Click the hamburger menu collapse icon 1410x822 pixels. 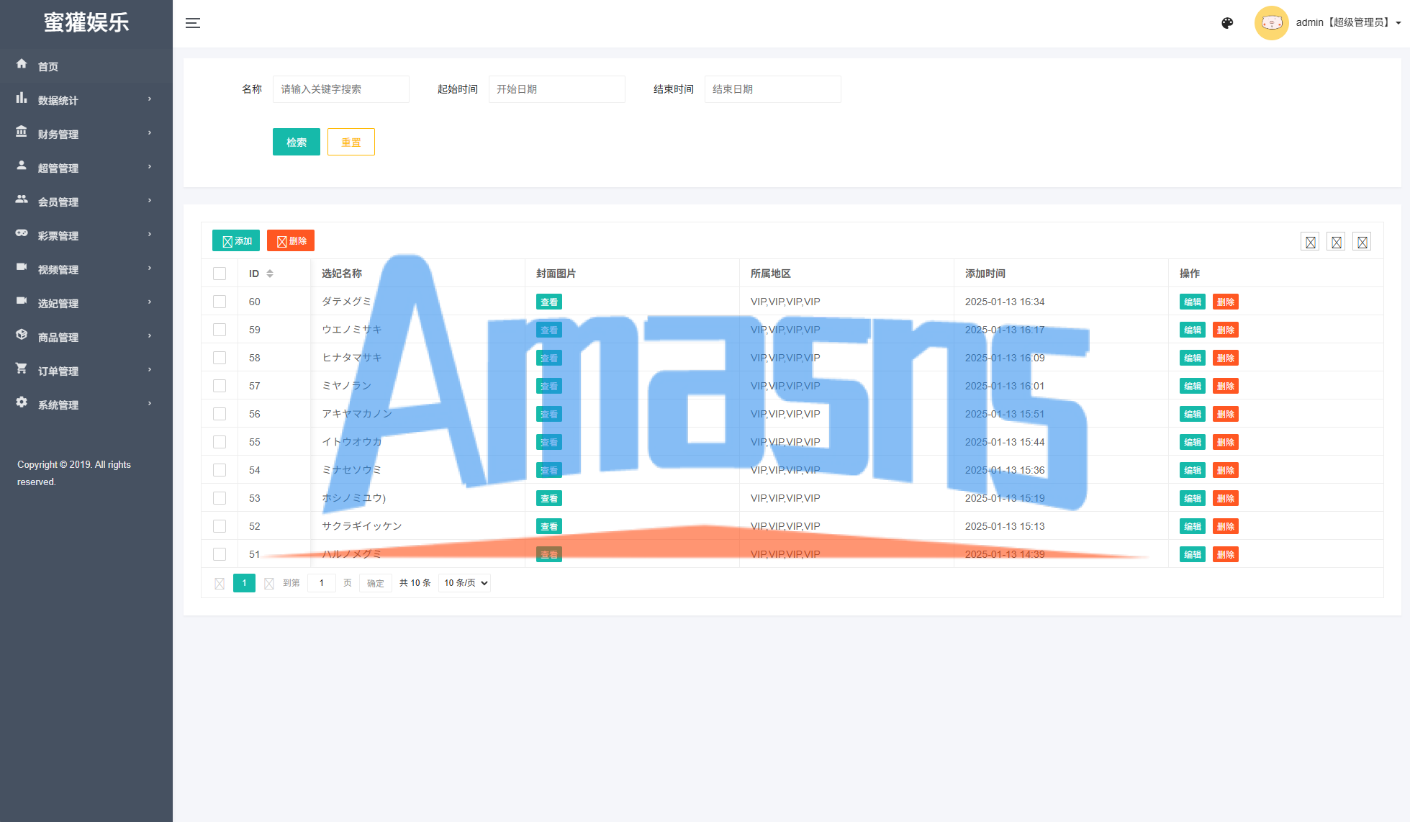[193, 23]
